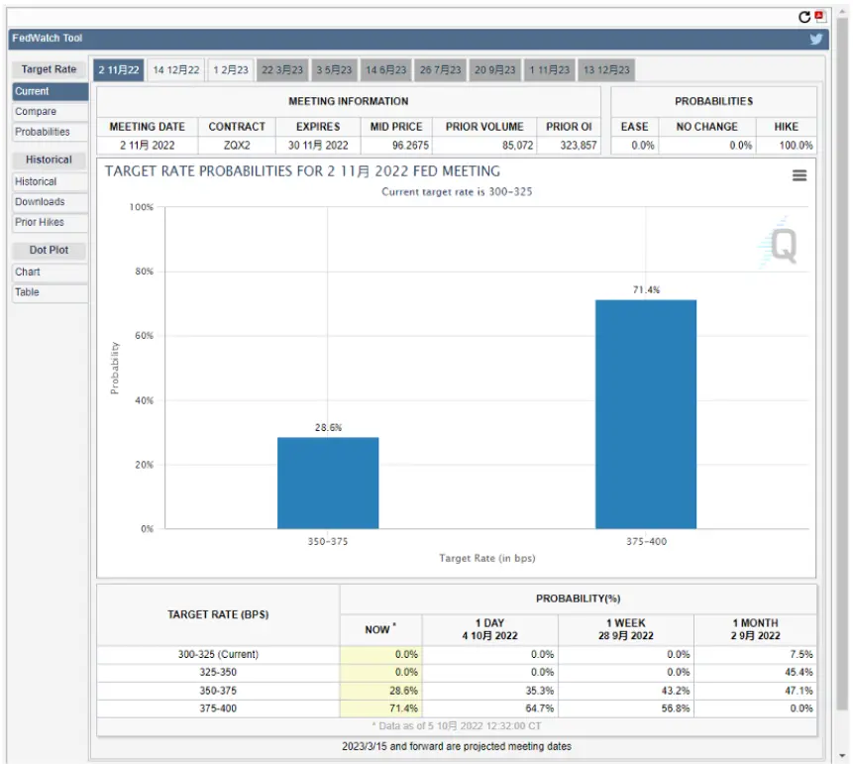The width and height of the screenshot is (853, 764).
Task: Switch to the 1 2月23 meeting tab
Action: [231, 69]
